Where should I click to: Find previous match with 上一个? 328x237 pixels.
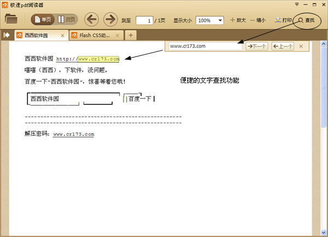283,47
